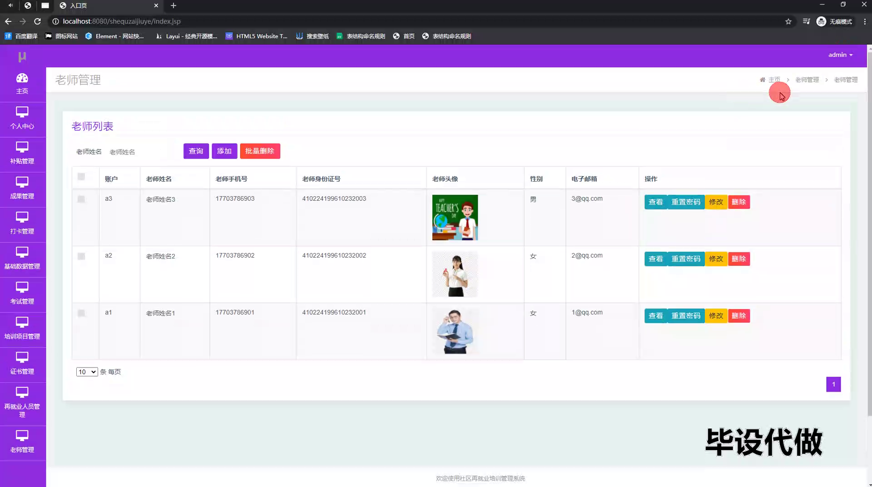The width and height of the screenshot is (872, 487).
Task: Click 删除 for teacher a1
Action: 739,316
